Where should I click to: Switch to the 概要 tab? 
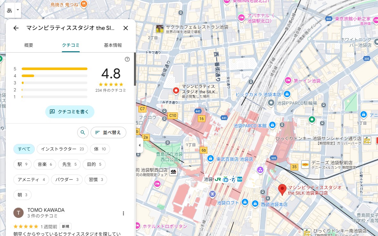pos(29,45)
